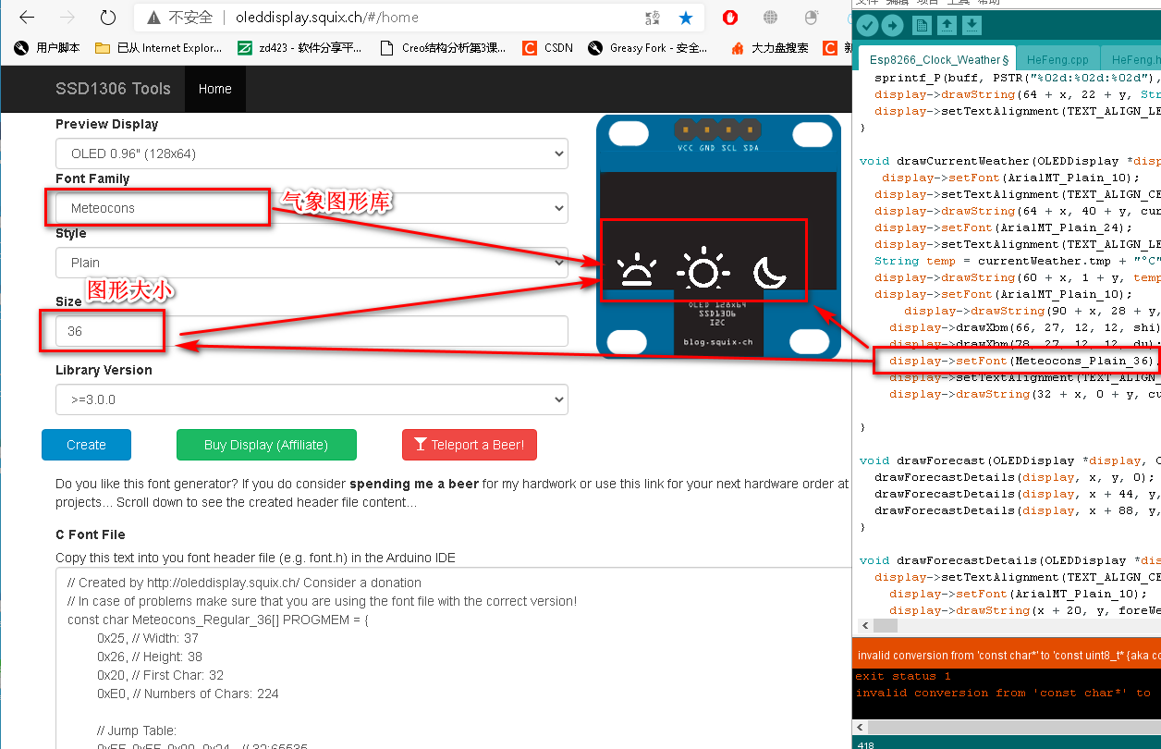This screenshot has width=1161, height=749.
Task: Click the blue Create button
Action: [x=86, y=445]
